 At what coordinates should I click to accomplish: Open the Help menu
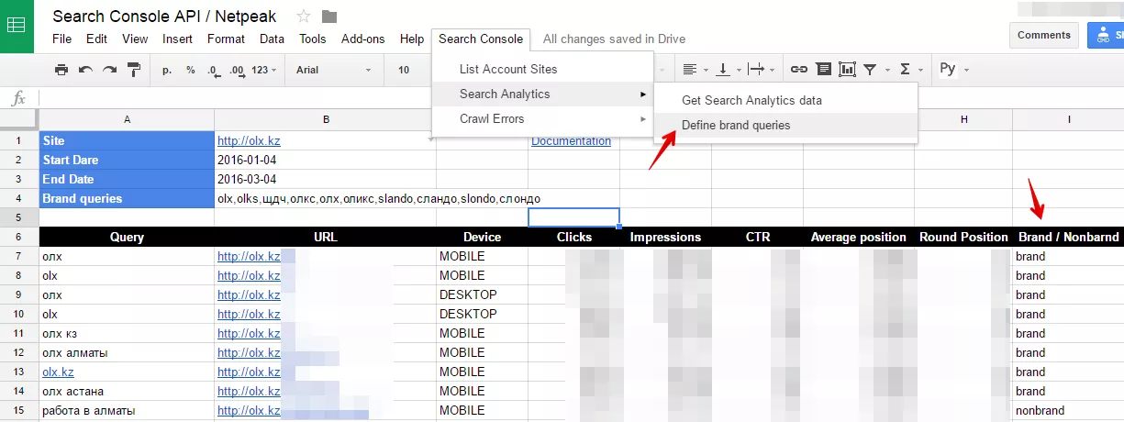(412, 39)
